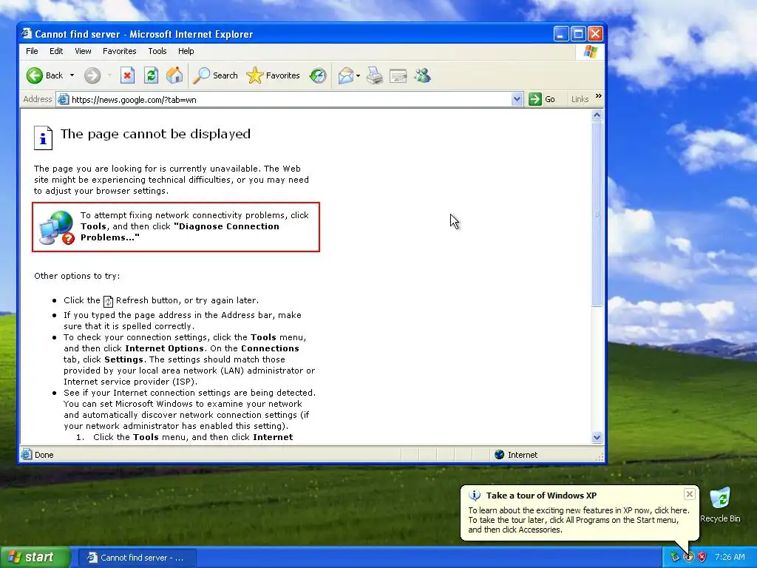Click the Mail envelope toolbar icon
Image resolution: width=757 pixels, height=568 pixels.
coord(346,75)
